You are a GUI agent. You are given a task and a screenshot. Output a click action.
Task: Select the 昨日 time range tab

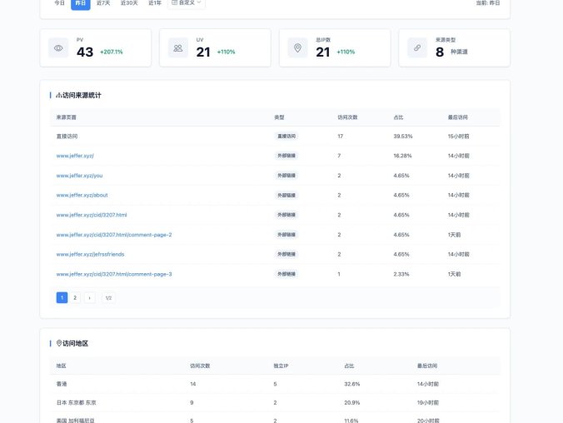80,3
